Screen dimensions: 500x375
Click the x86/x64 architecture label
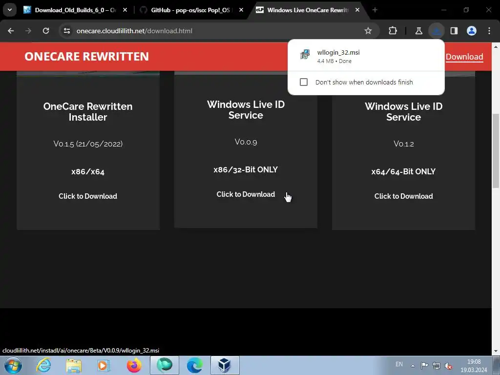coord(88,171)
